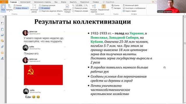Image resolution: width=186 pixels, height=104 pixels.
Task: Open the Comments side panel icon
Action: coord(2,41)
